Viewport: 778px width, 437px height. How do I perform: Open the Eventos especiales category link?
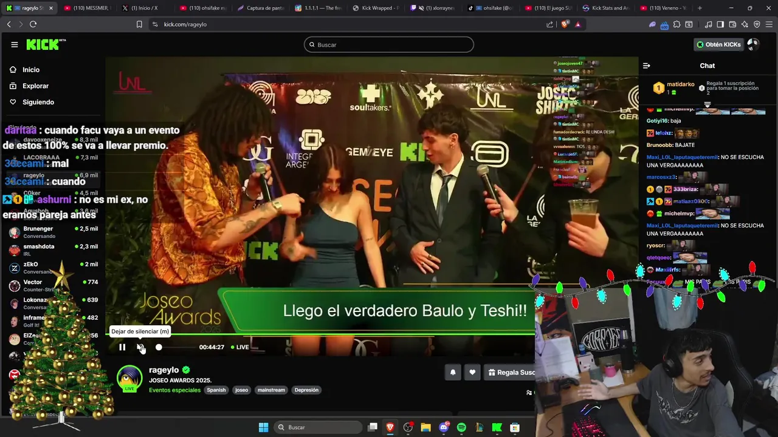(174, 390)
